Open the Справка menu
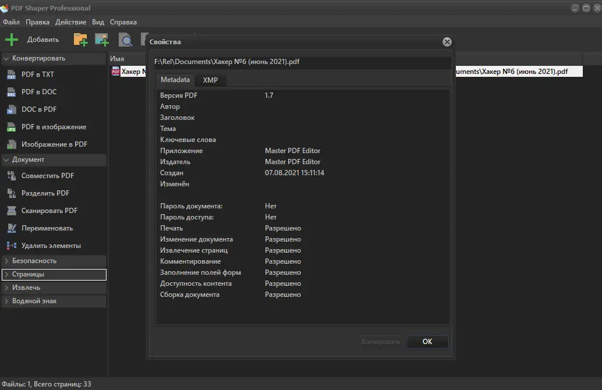This screenshot has height=390, width=602. pyautogui.click(x=123, y=22)
